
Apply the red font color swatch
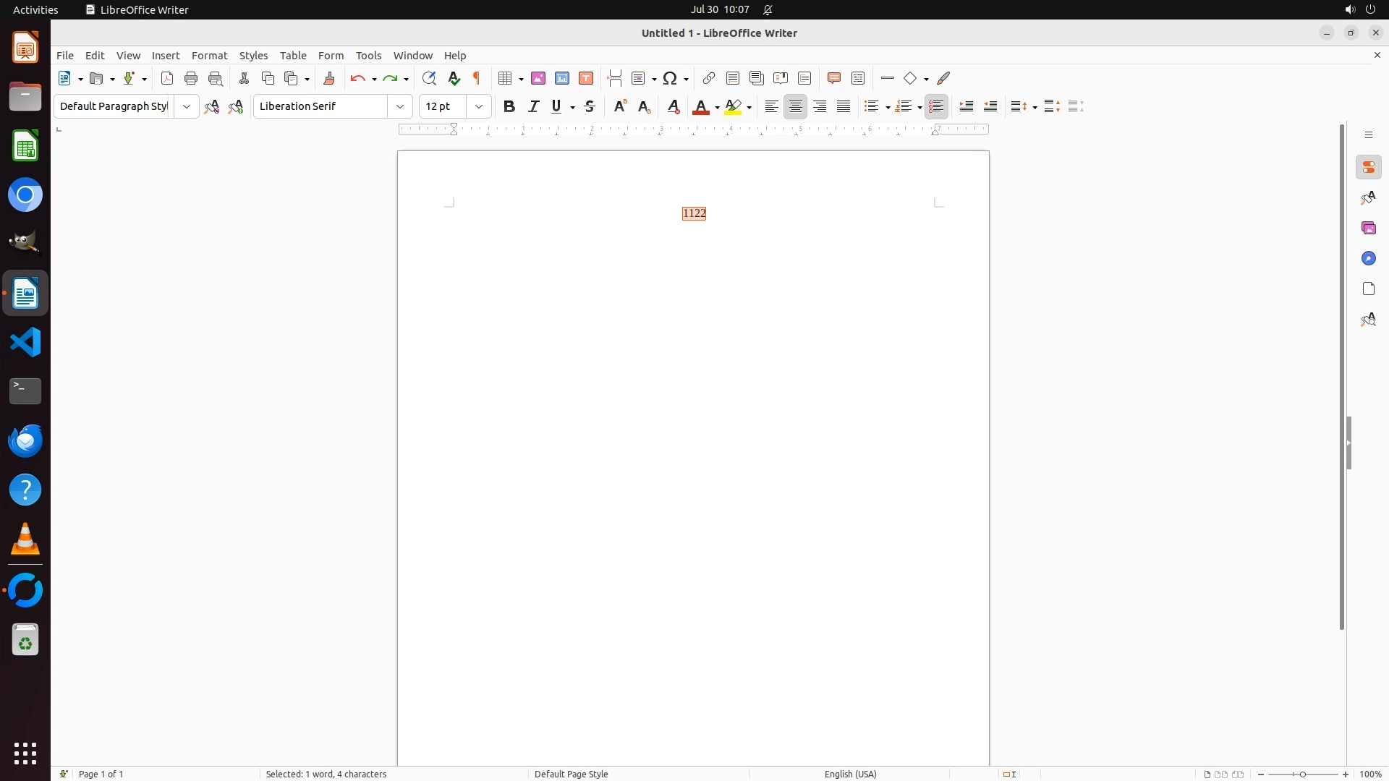[x=700, y=107]
